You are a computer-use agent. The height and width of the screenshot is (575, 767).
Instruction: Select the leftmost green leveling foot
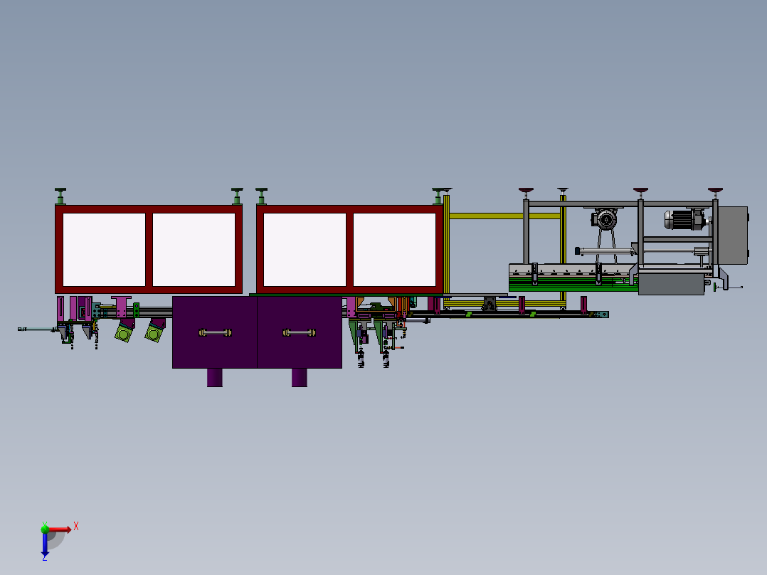tap(60, 196)
